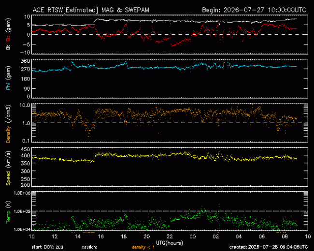This screenshot has height=251, width=314.
Task: Click the 'Density (/cm3)' axis label
Action: (8, 124)
